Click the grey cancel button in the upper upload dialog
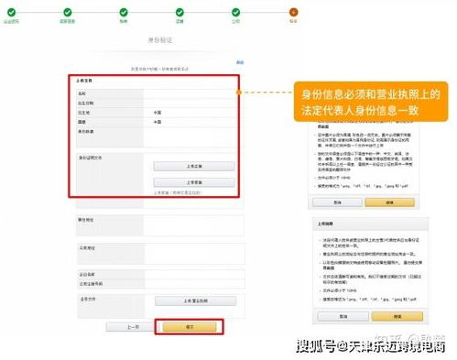Viewport: 457px width, 360px height. point(337,202)
